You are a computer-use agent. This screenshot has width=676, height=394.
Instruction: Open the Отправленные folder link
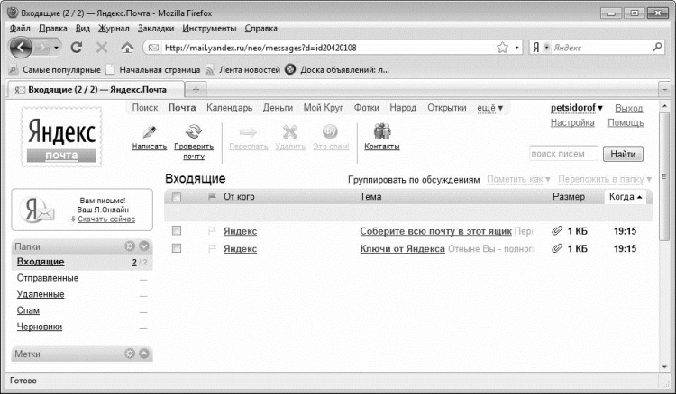tap(48, 278)
